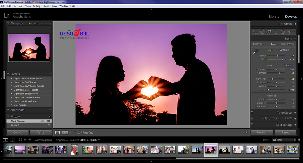Open grid view from filmstrip bar
303x163 pixels.
coord(20,140)
